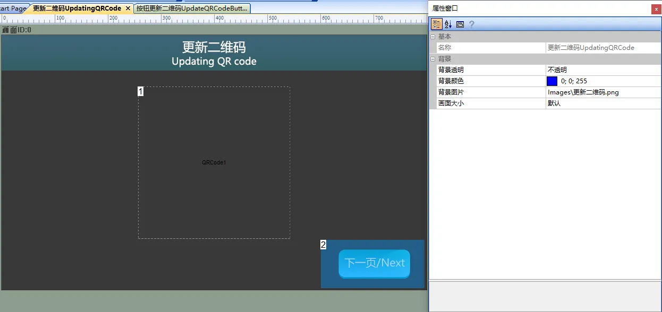Click the 下一页/Next button on canvas
Viewport: 662px width, 312px height.
pyautogui.click(x=375, y=263)
